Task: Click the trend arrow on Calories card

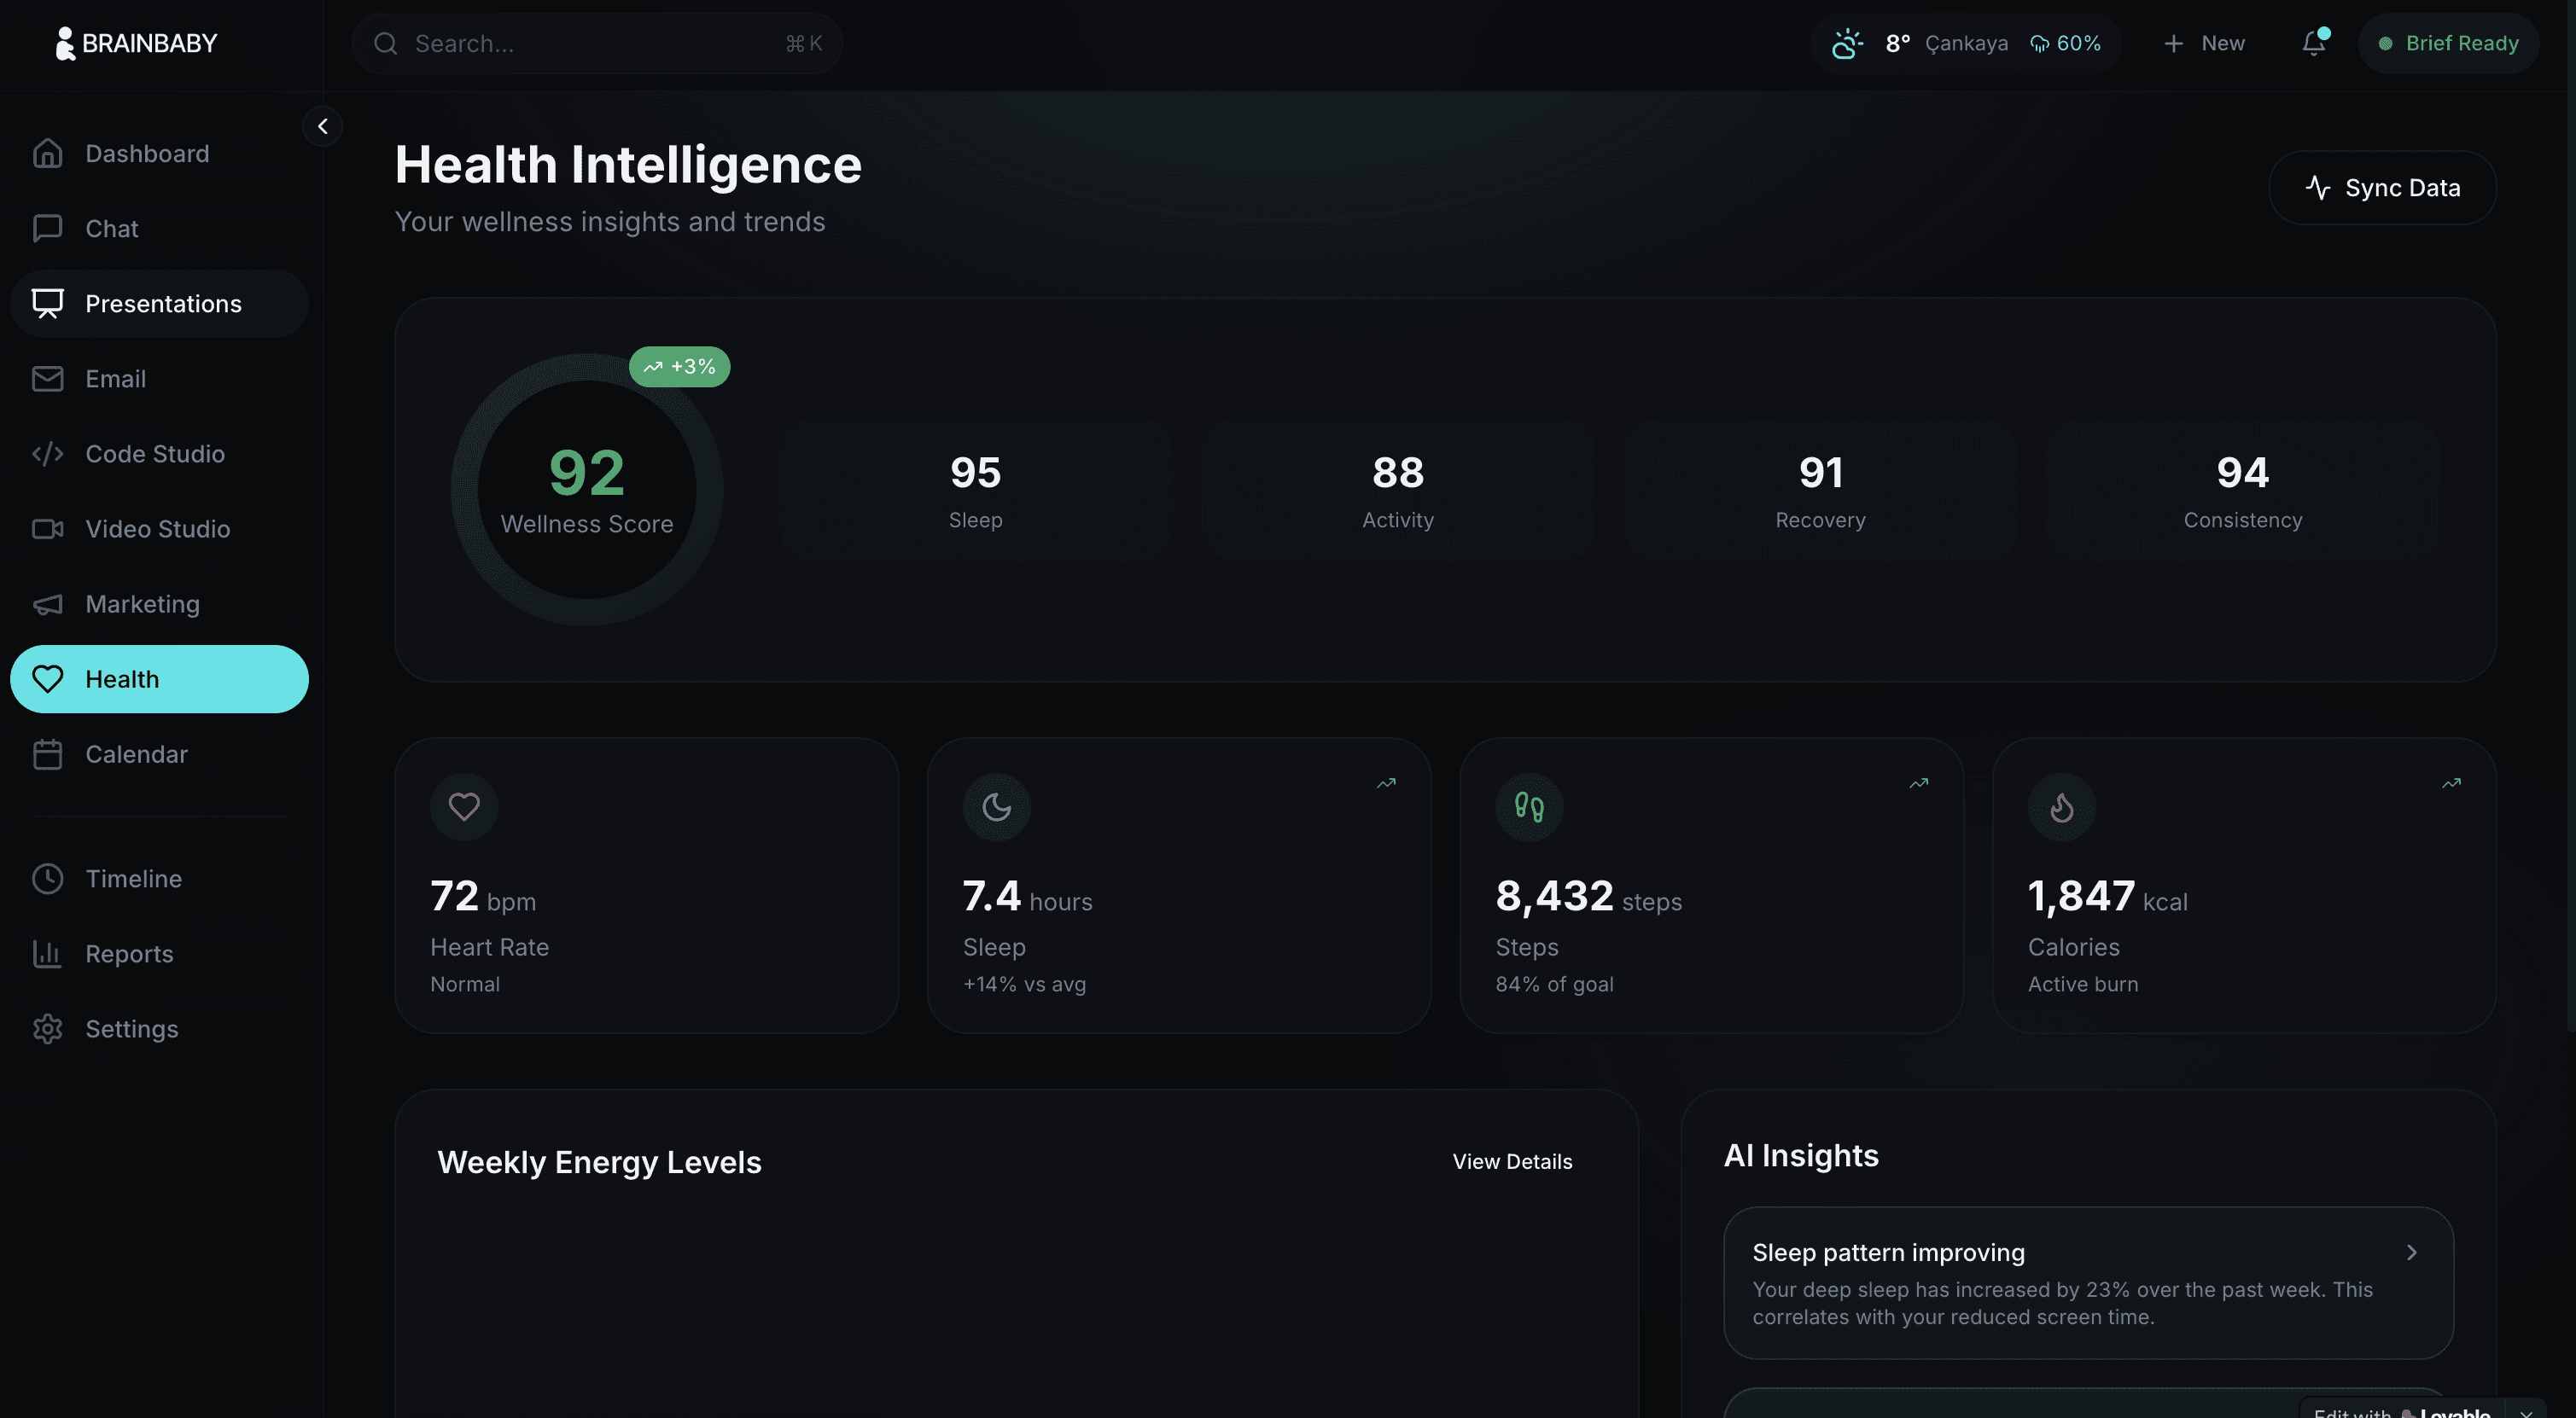Action: pyautogui.click(x=2451, y=783)
